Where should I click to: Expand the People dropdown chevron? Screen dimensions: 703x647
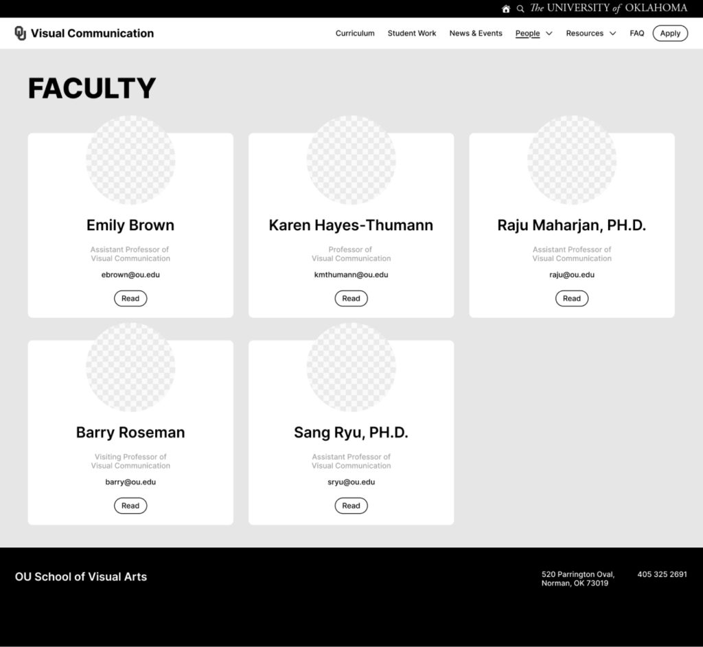click(549, 34)
